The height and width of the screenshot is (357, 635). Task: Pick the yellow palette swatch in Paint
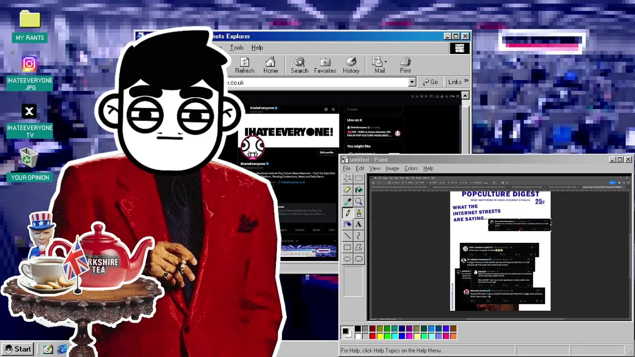click(x=380, y=336)
